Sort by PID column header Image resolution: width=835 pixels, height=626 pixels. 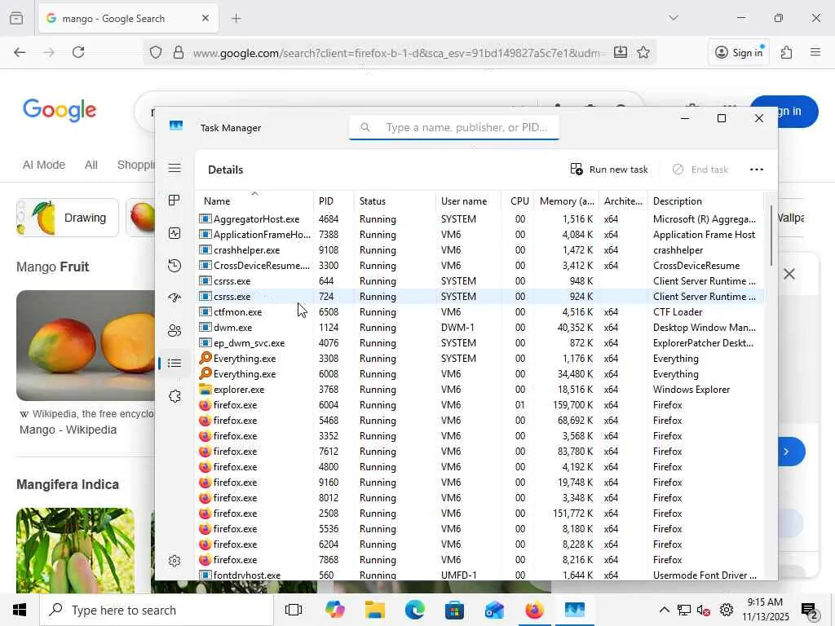point(334,201)
